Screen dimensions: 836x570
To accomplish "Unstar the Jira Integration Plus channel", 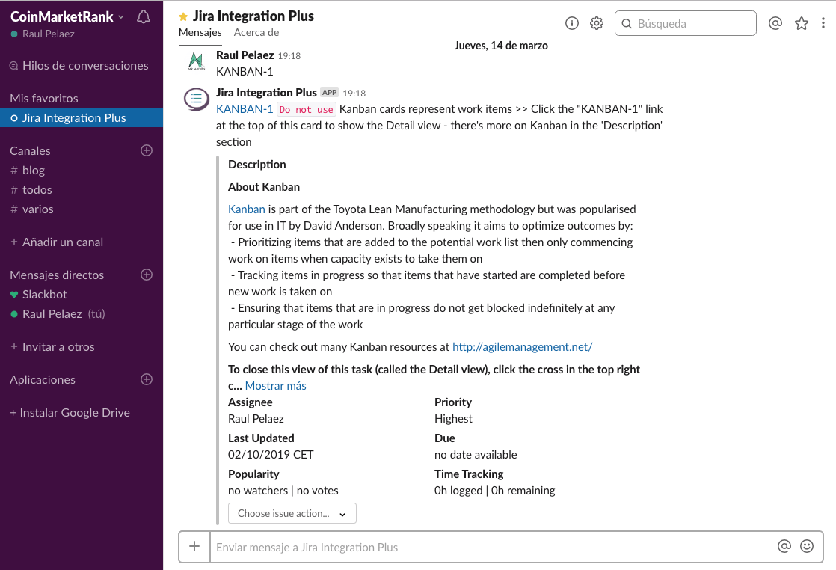I will tap(183, 16).
